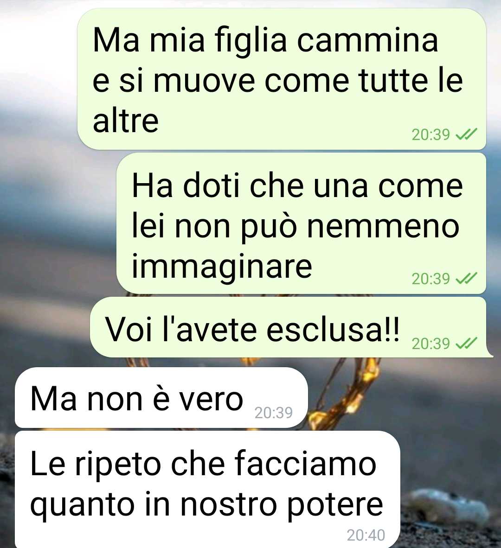Image resolution: width=501 pixels, height=548 pixels.
Task: Tap the 20:39 timestamp on the 'immaginare' message
Action: click(x=431, y=279)
